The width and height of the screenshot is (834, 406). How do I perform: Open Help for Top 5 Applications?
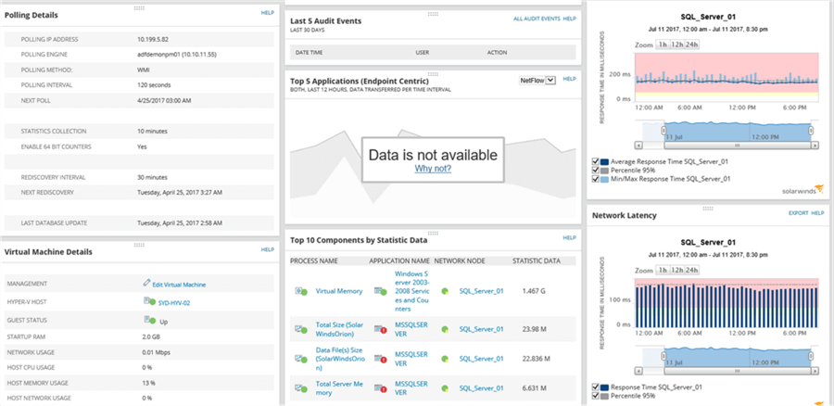pos(570,79)
